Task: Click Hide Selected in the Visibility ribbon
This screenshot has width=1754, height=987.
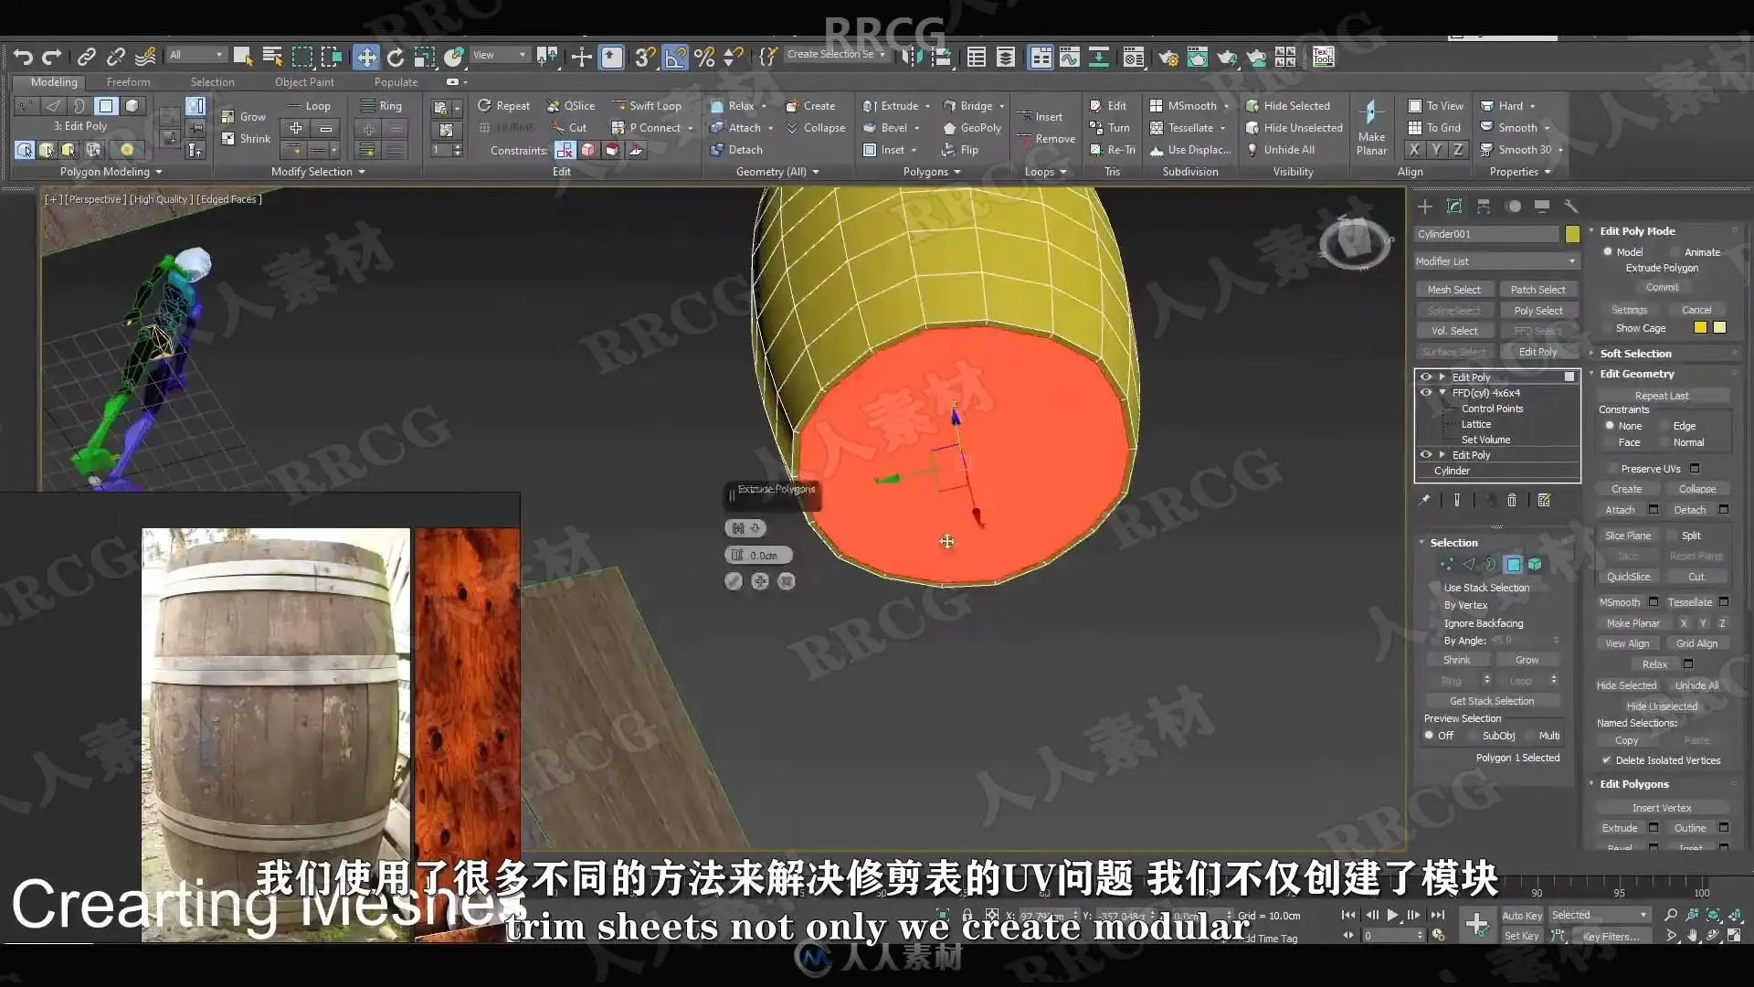Action: 1288,106
